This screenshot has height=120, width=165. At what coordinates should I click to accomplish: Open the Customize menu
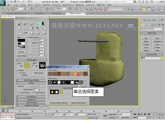(x=90, y=5)
